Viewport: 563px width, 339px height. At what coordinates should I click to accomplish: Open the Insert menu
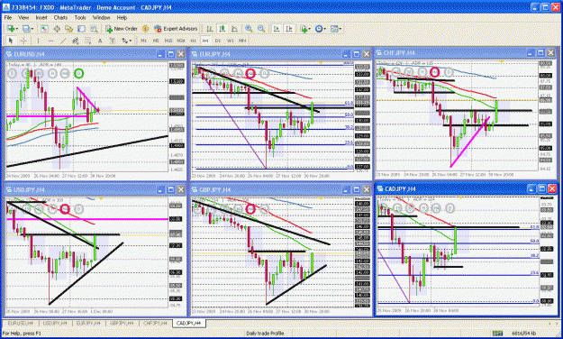[41, 17]
